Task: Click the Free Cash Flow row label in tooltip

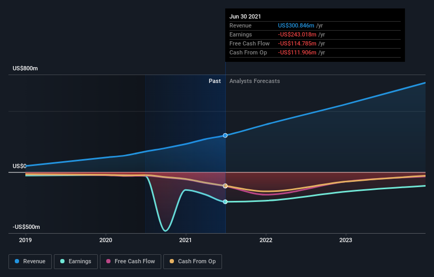Action: 250,43
